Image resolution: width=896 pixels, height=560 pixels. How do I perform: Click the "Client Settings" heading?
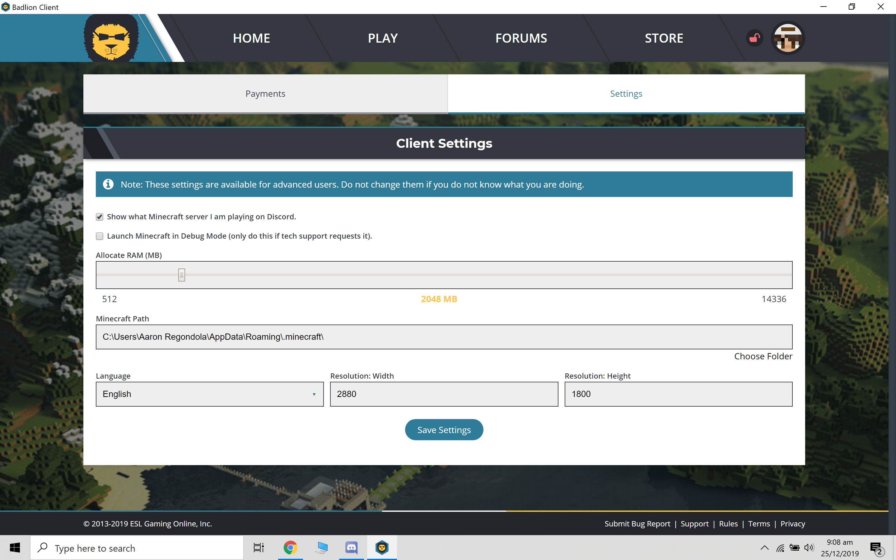pyautogui.click(x=444, y=143)
